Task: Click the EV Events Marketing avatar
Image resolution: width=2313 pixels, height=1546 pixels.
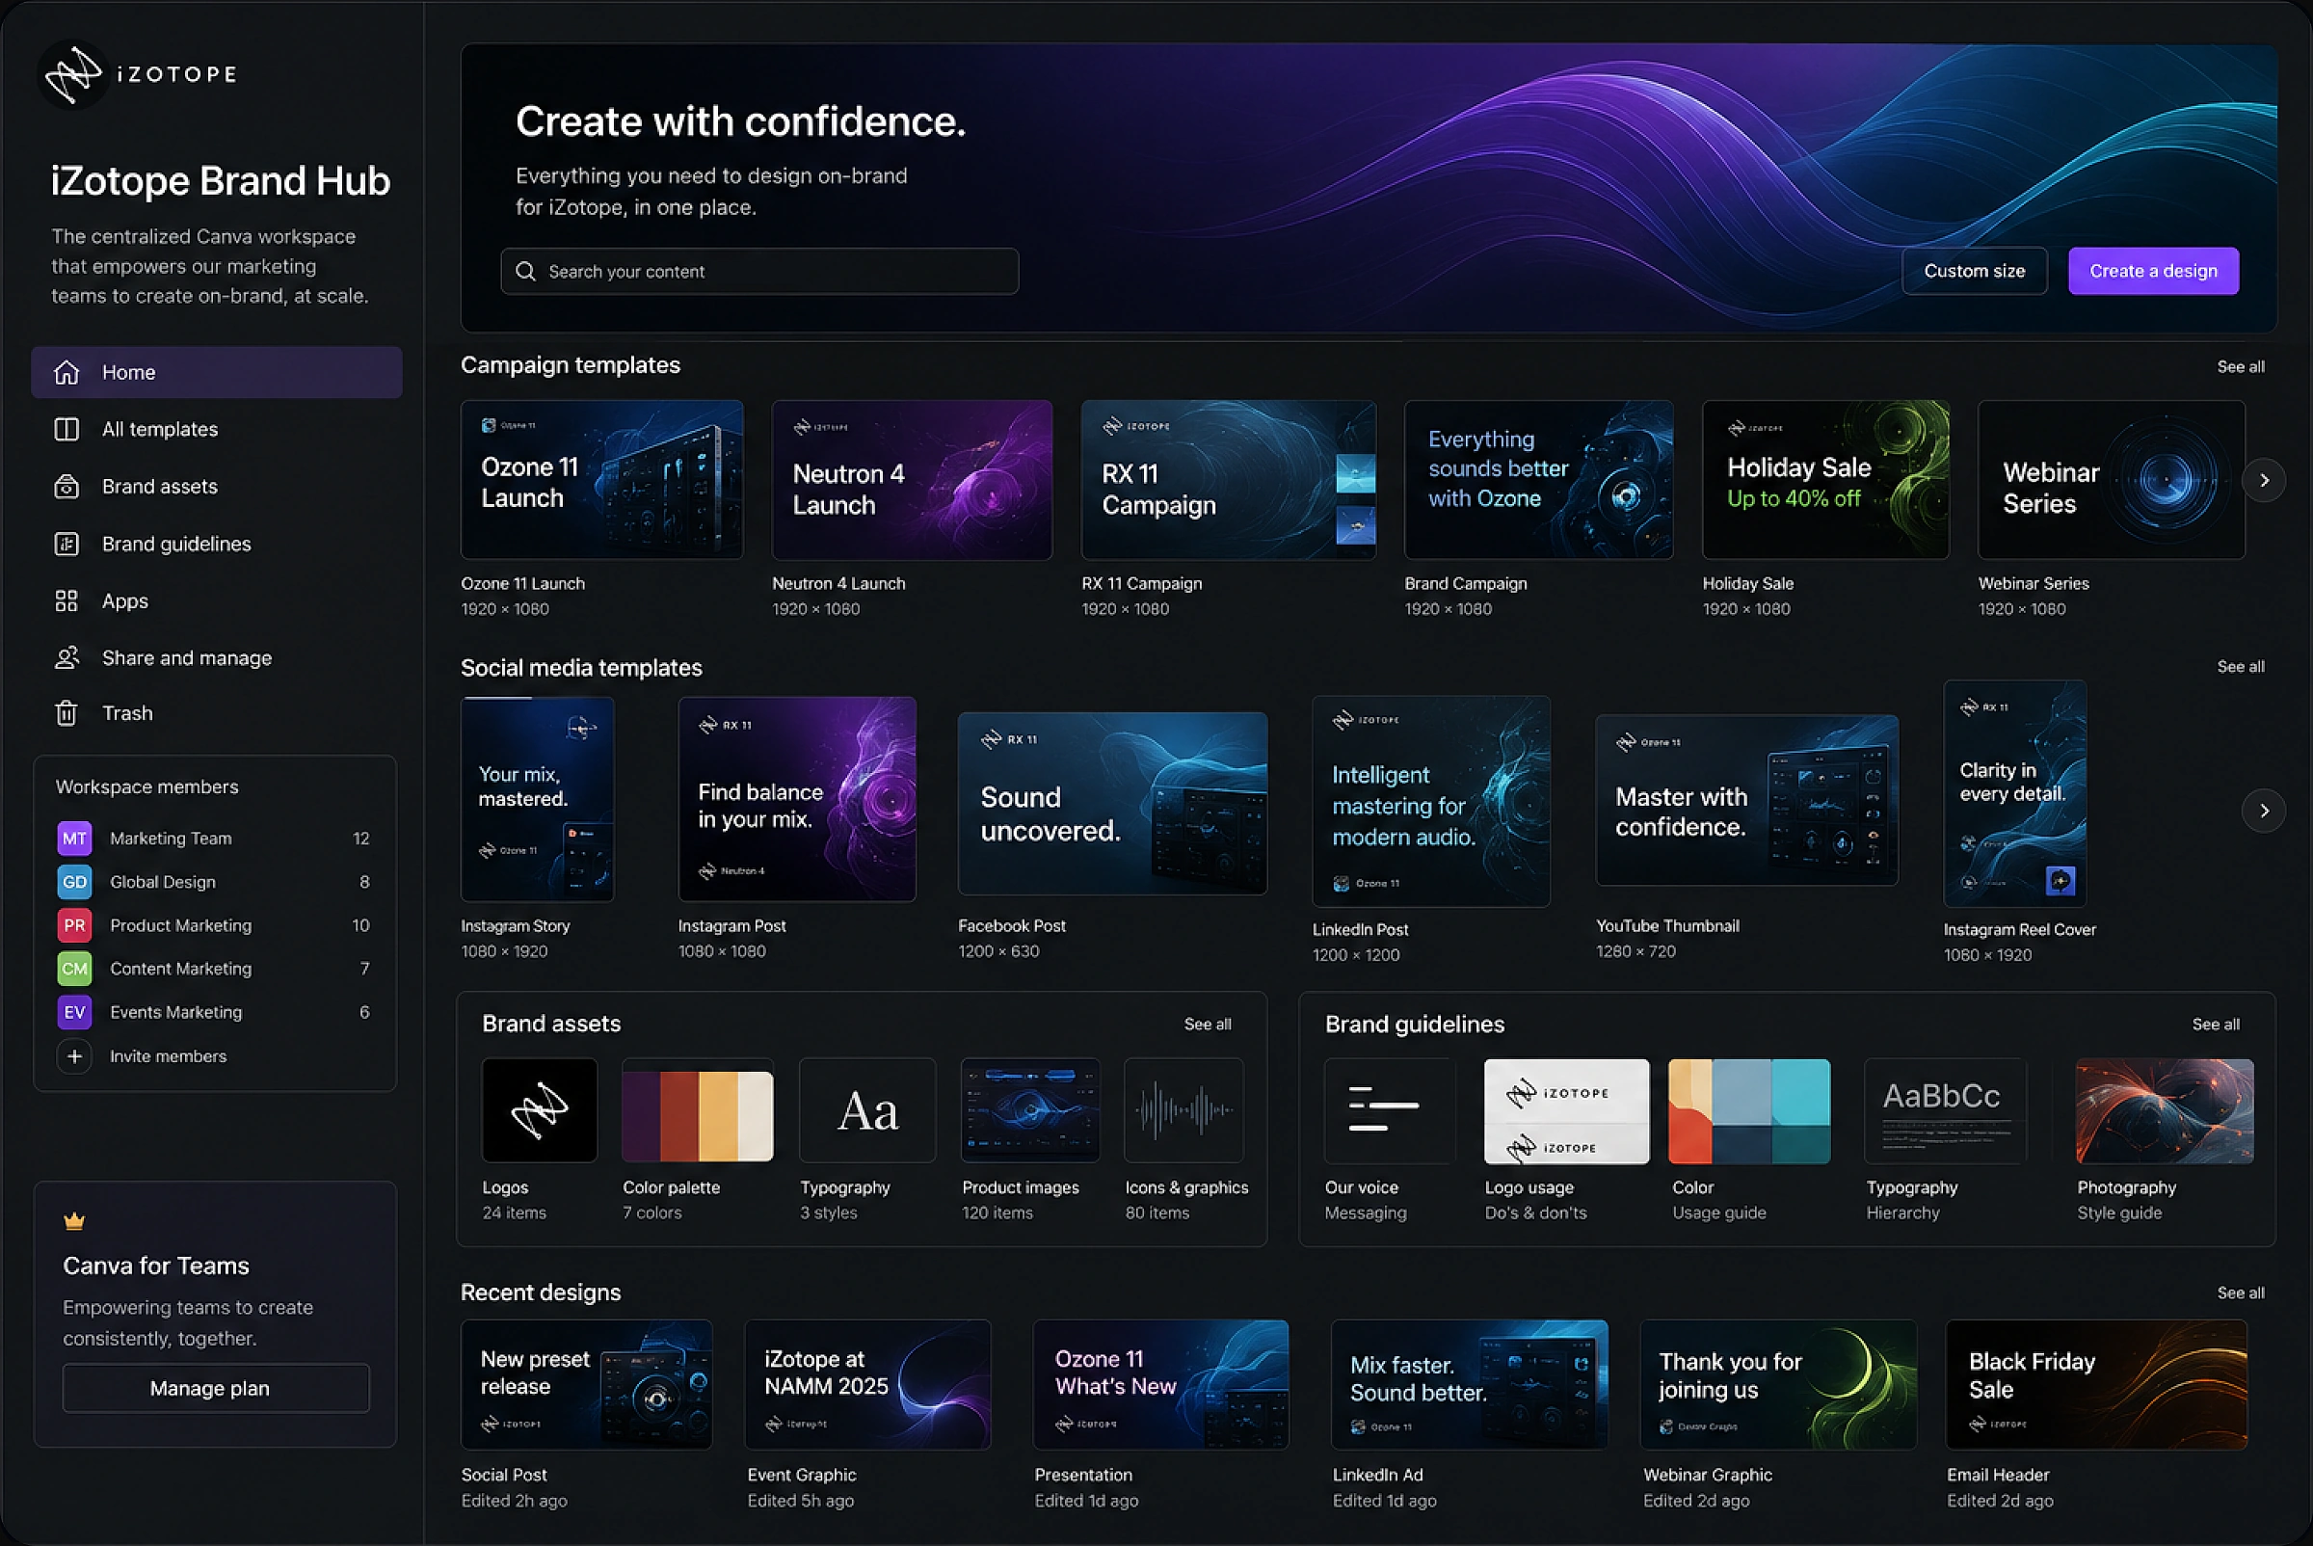Action: pyautogui.click(x=75, y=1012)
